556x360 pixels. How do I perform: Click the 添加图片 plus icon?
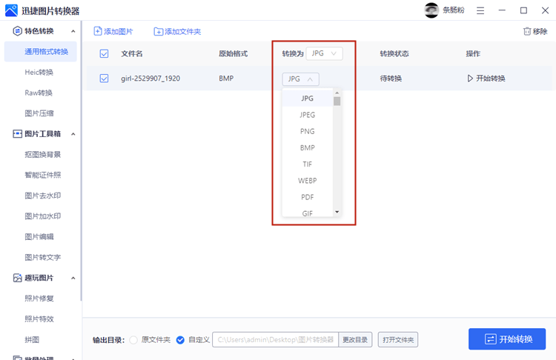pos(98,31)
